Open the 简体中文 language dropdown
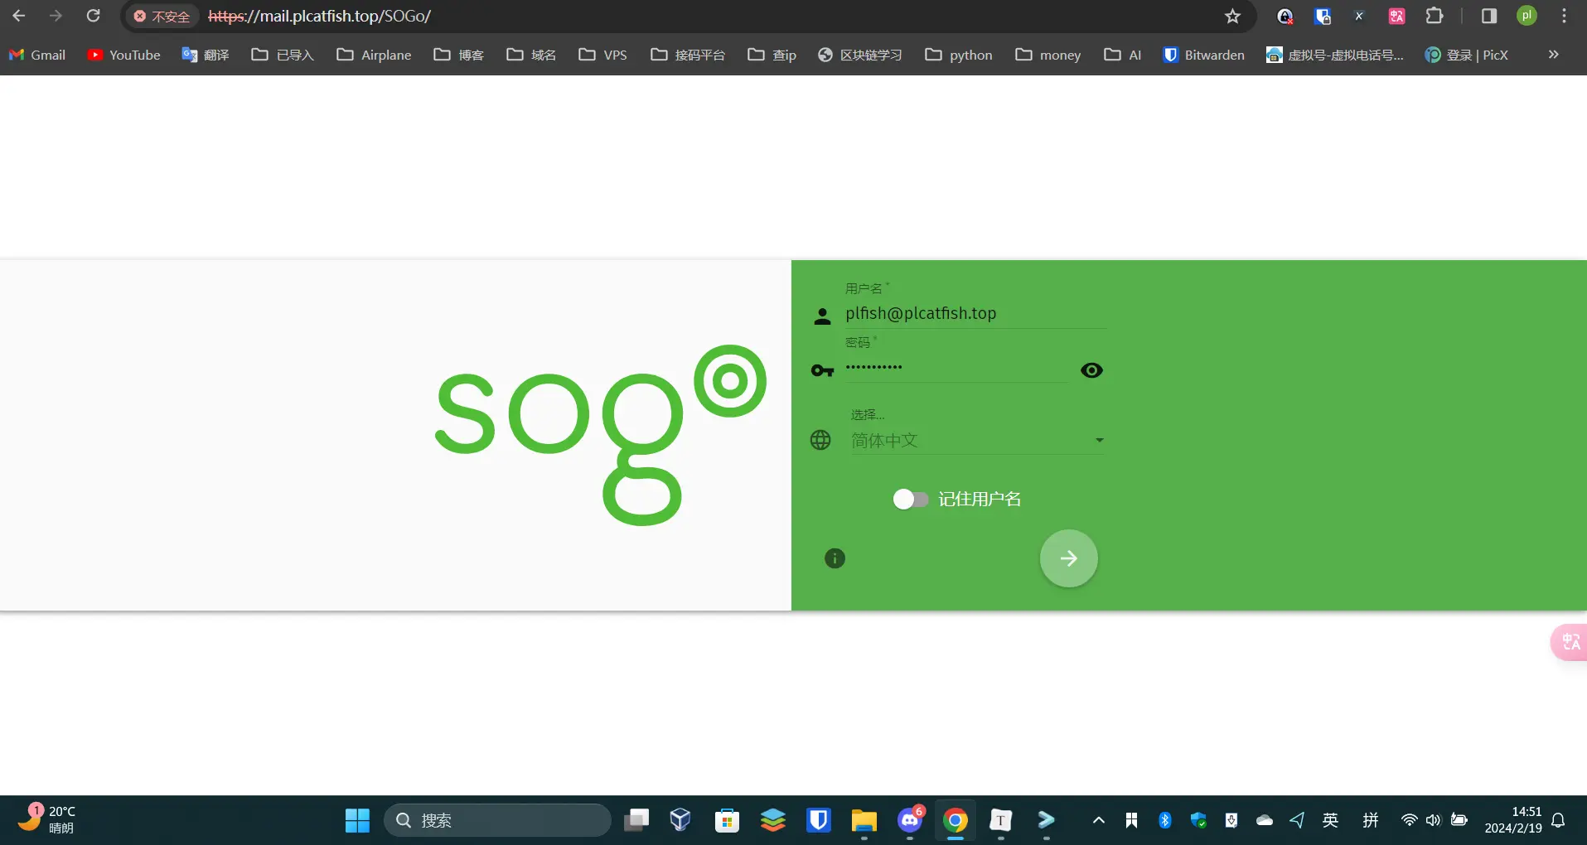Screen dimensions: 1587x845 [x=978, y=441]
